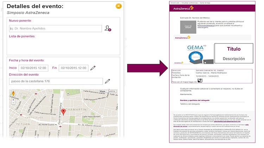Image resolution: width=264 pixels, height=148 pixels.
Task: Click Teléfono del delegado text
Action: click(x=190, y=104)
